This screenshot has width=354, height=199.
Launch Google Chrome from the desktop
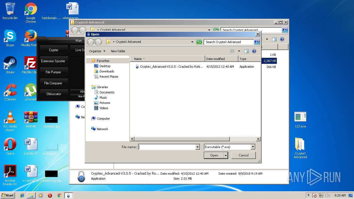pos(31,12)
